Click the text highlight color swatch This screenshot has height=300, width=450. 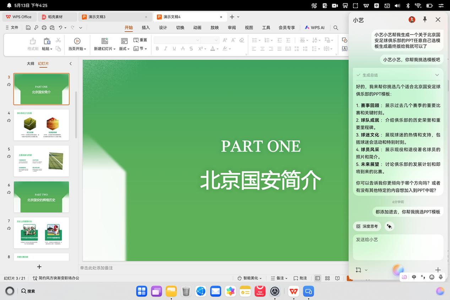pyautogui.click(x=225, y=49)
